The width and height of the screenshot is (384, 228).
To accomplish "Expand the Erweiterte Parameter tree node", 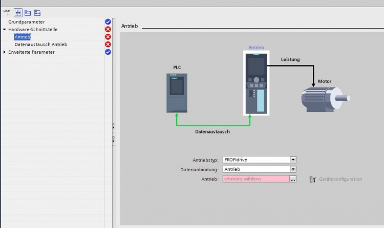I will point(5,52).
